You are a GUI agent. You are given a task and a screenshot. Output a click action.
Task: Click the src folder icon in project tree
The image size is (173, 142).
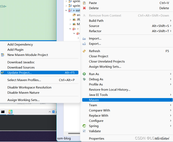(x=74, y=15)
